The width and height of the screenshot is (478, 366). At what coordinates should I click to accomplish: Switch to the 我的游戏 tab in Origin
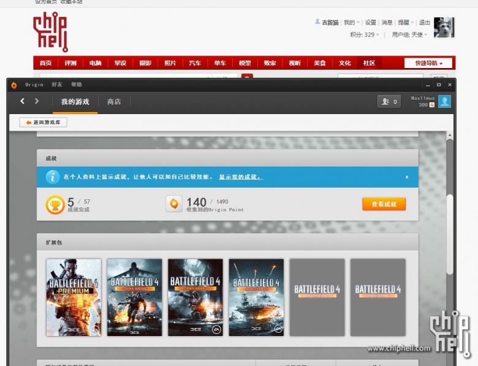[75, 102]
